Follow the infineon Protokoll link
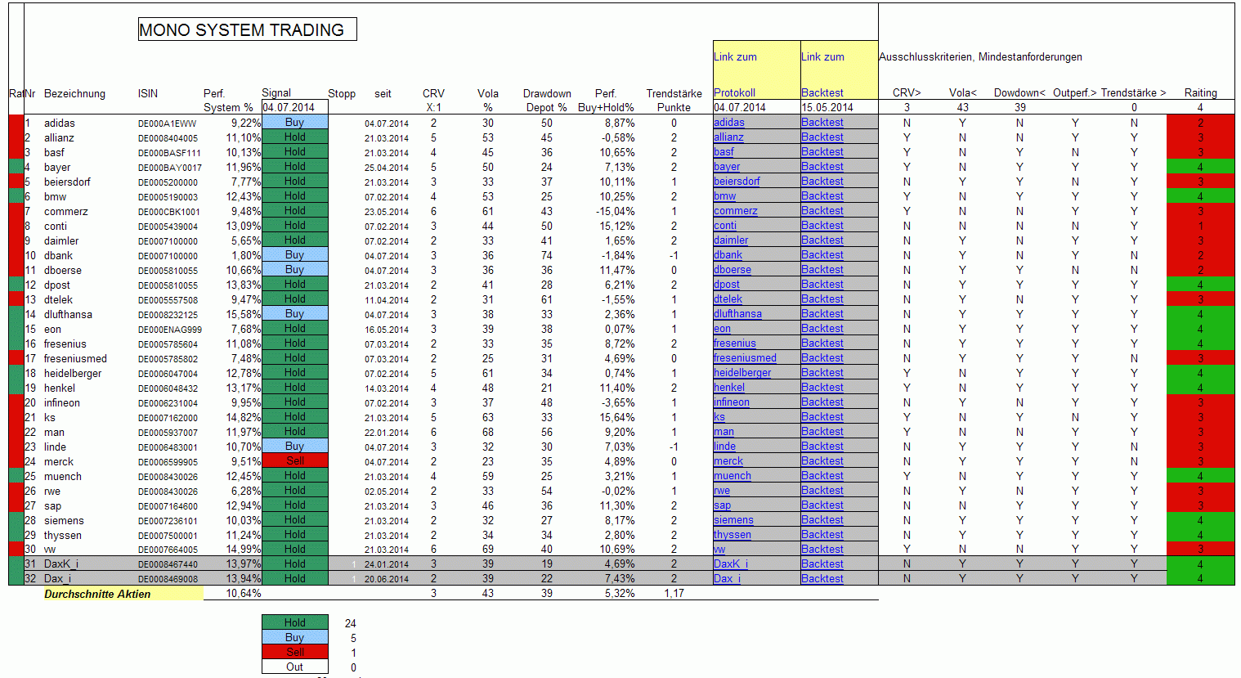This screenshot has height=678, width=1241. tap(732, 402)
